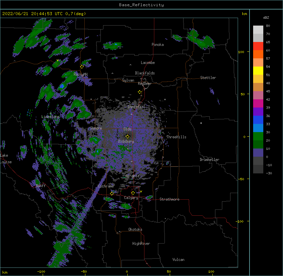
Task: Click the km unit label beside the timestamp
Action: [x=244, y=14]
